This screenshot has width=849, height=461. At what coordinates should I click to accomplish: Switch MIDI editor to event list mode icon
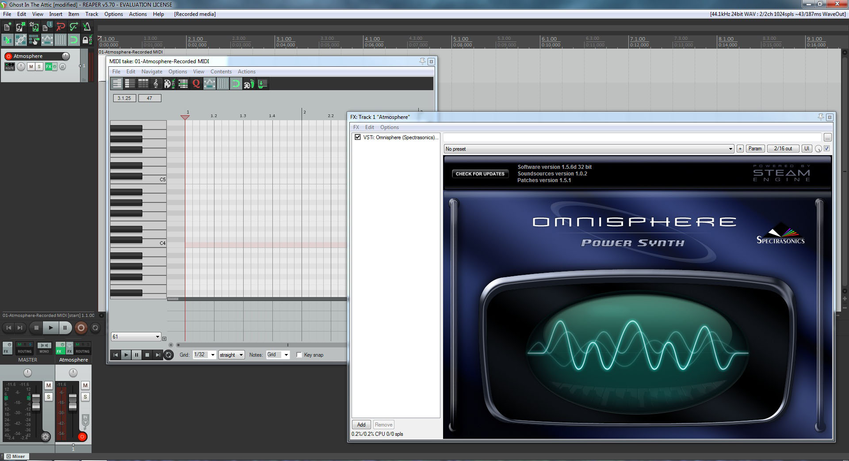(x=143, y=84)
